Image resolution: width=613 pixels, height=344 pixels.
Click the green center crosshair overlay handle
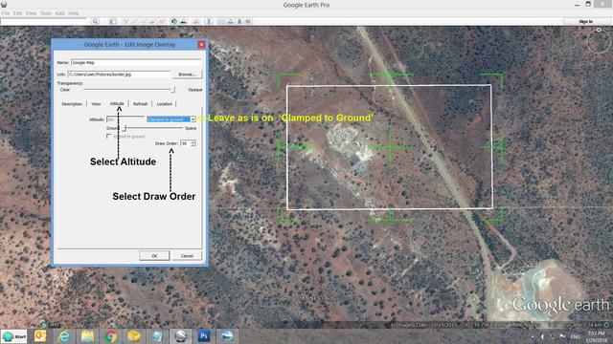(x=390, y=147)
